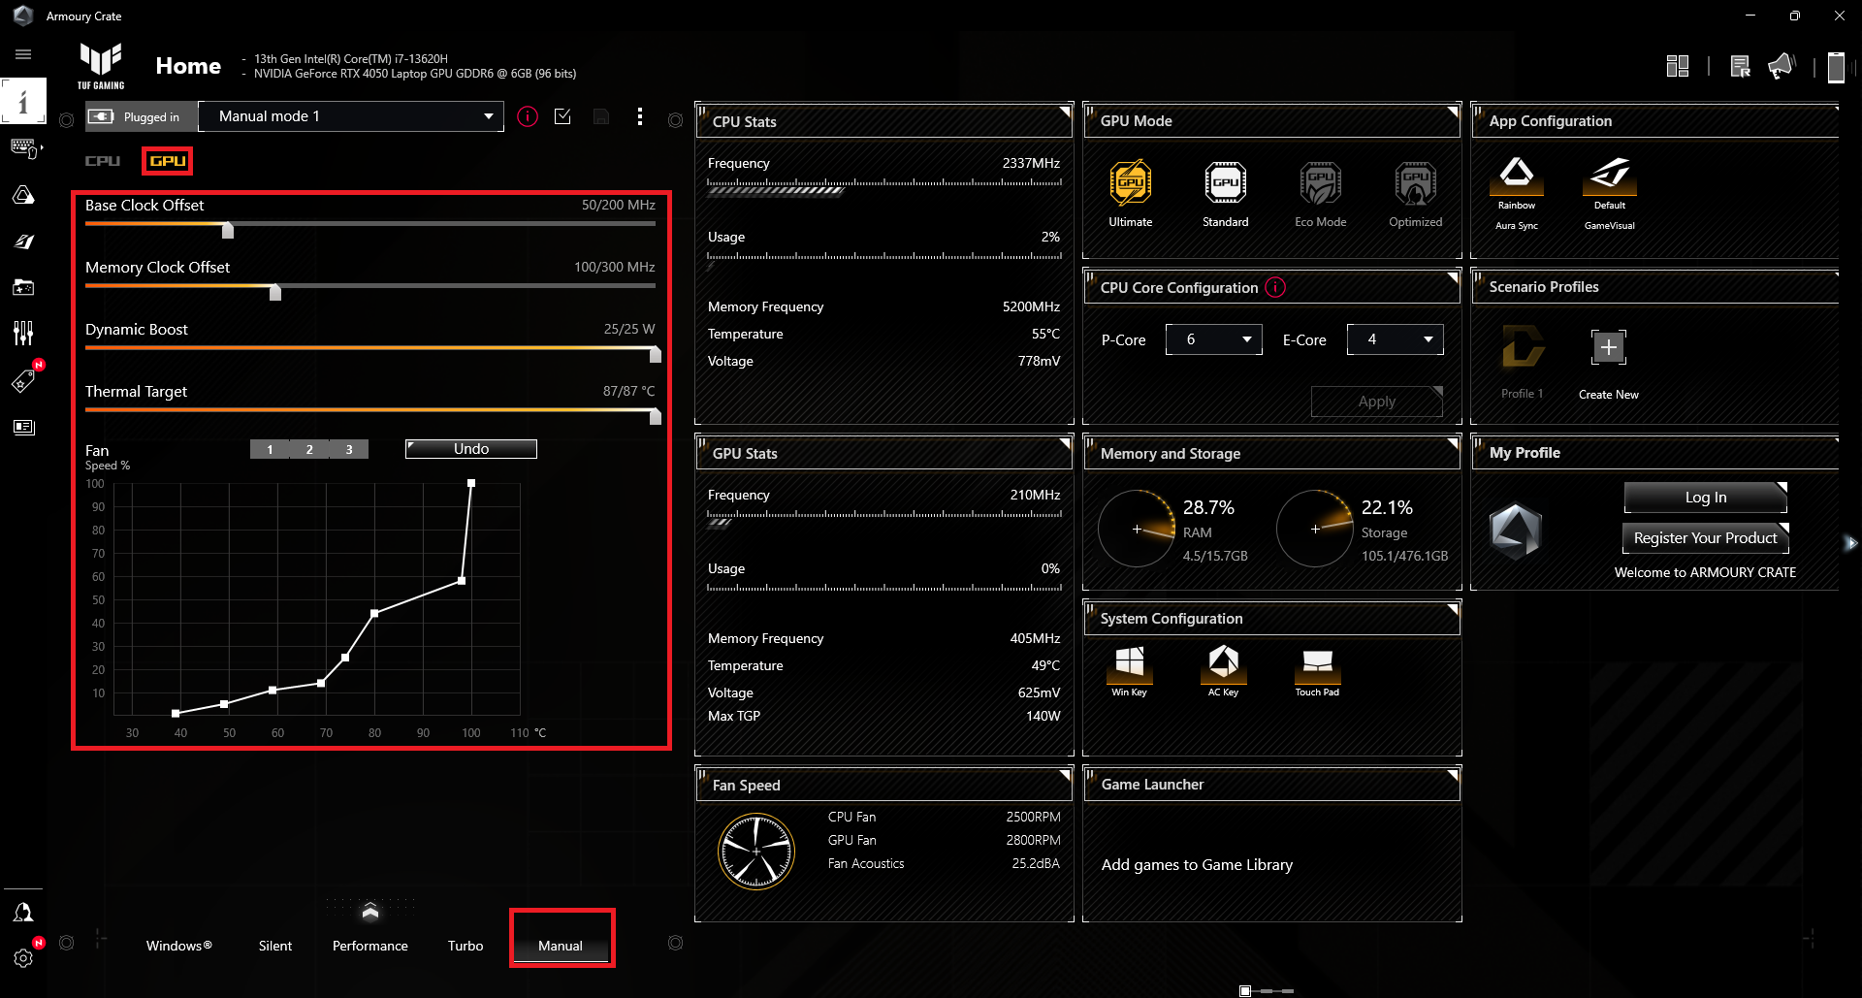Screen dimensions: 1862x998
Task: Select Standard GPU mode icon
Action: point(1225,184)
